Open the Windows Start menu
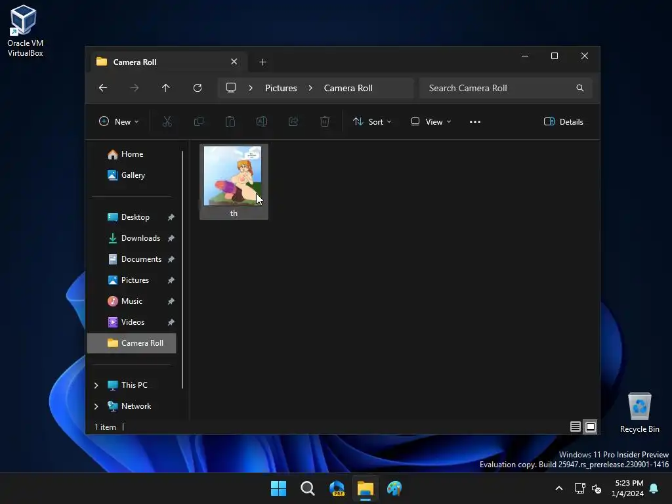This screenshot has height=504, width=672. click(278, 488)
